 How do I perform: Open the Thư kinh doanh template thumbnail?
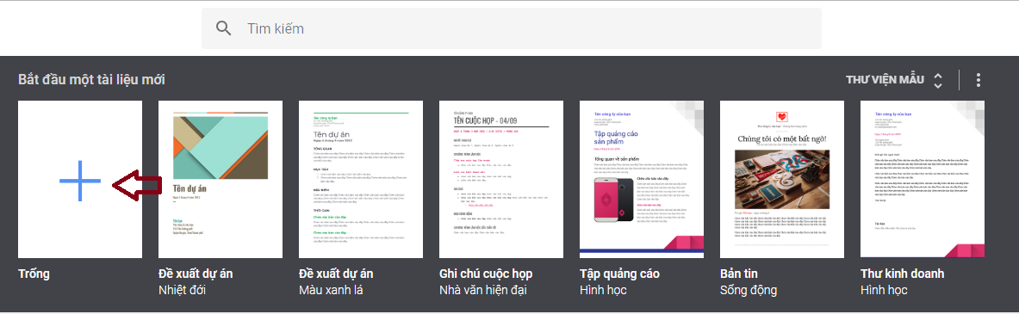923,179
